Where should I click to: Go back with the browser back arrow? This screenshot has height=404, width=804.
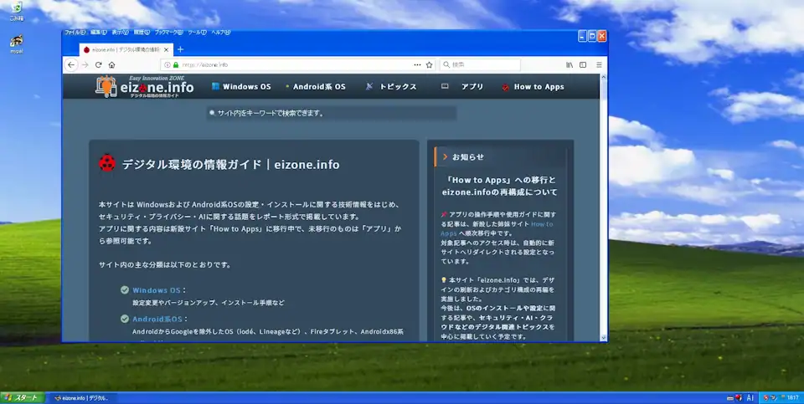71,65
